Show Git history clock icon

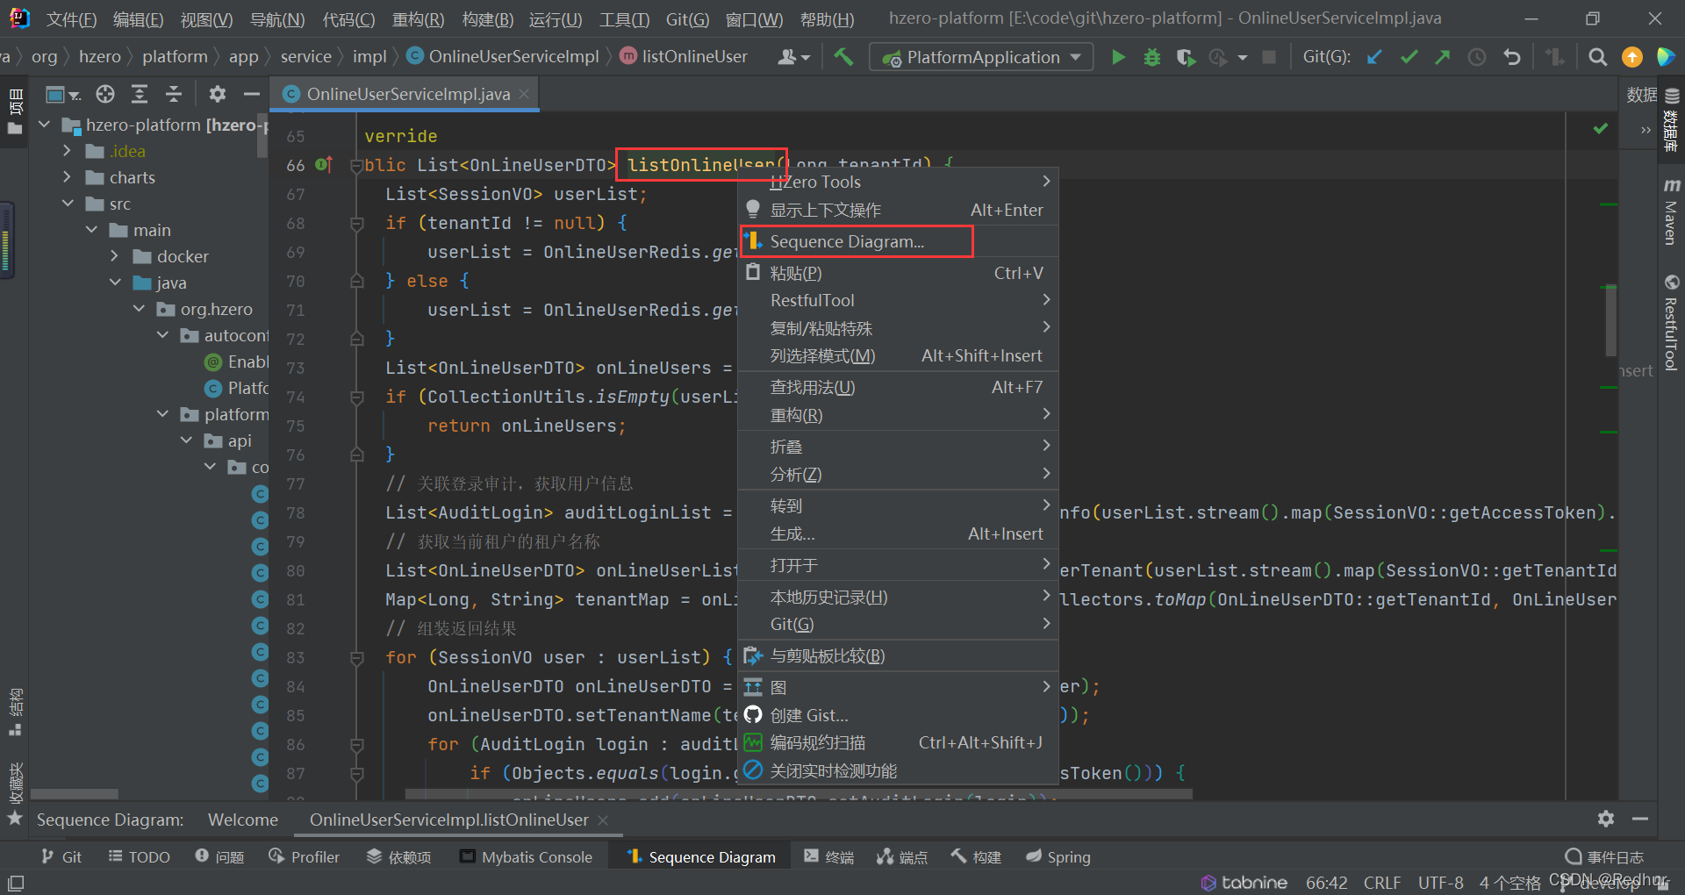click(1477, 57)
